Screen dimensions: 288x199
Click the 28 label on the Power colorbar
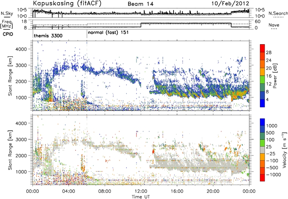tap(269, 52)
